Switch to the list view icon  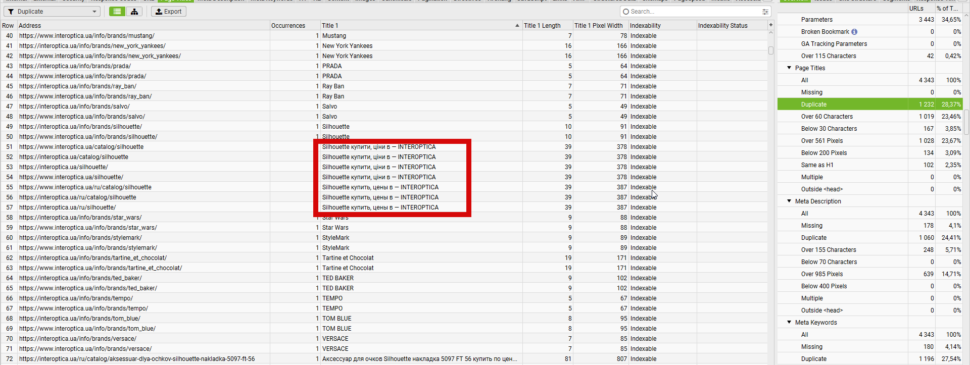pos(117,11)
